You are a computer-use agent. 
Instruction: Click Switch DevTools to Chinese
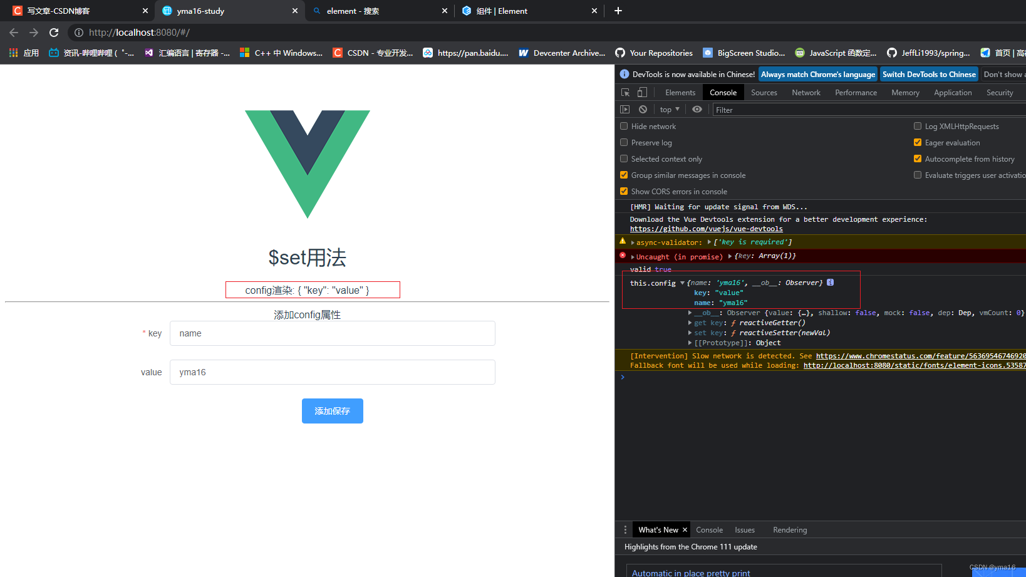(x=929, y=74)
